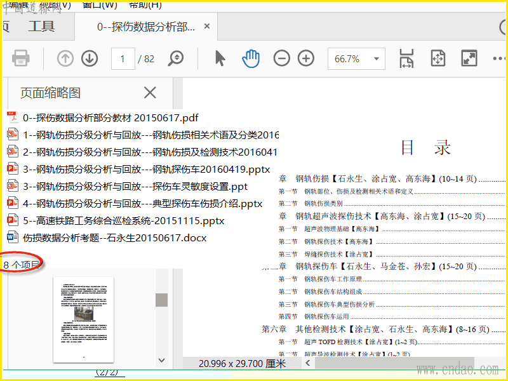Open the more tools ellipsis
The width and height of the screenshot is (508, 381).
pos(499,58)
